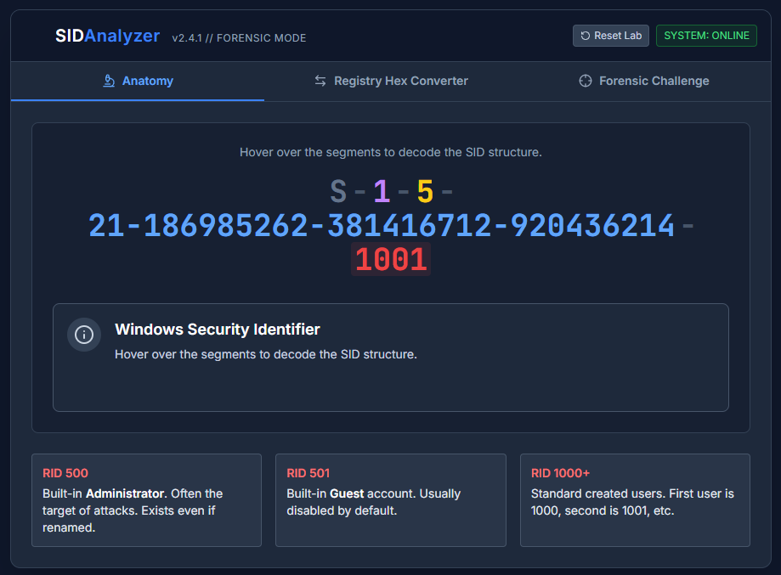Click the crosshair icon beside Forensic Challenge

[585, 81]
